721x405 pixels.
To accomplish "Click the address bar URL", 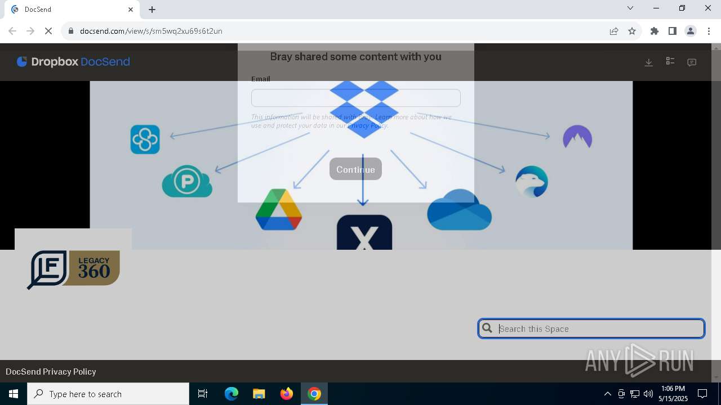I will tap(151, 31).
